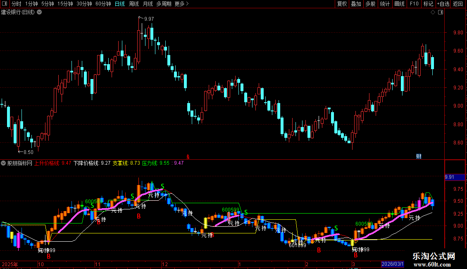Viewport: 467px width, 269px height.
Task: Click the 9.91 price tag on indicator axis
Action: 455,177
